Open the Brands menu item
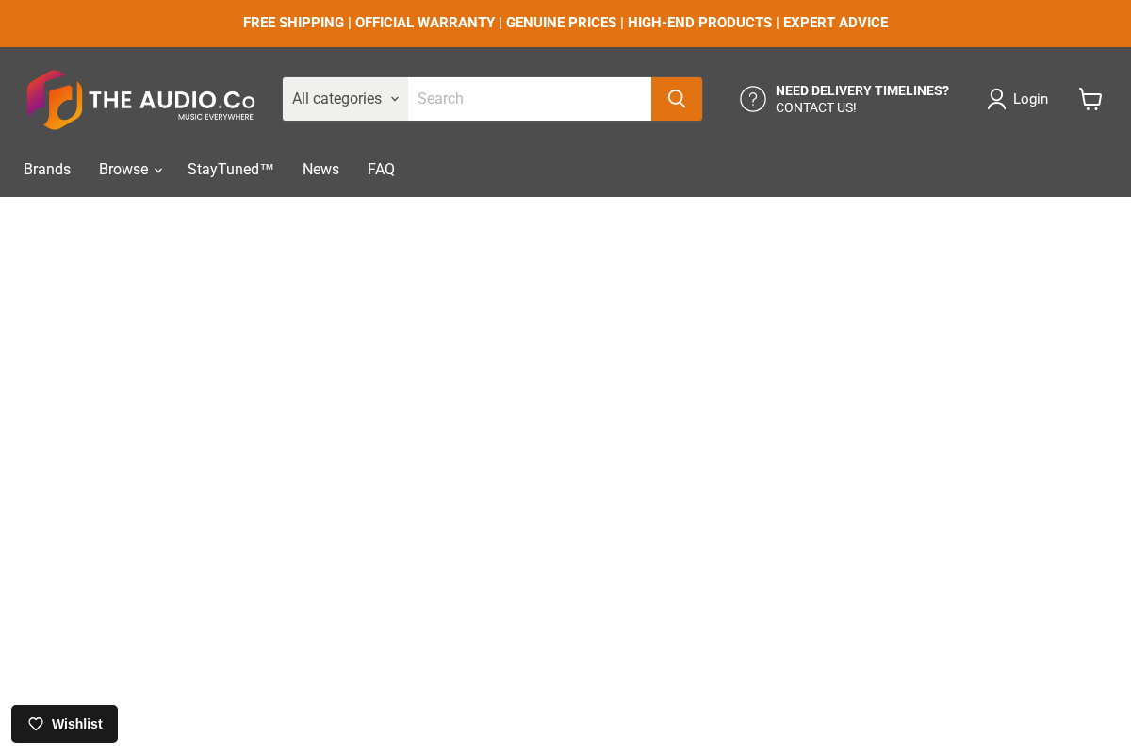The height and width of the screenshot is (754, 1131). click(x=47, y=169)
